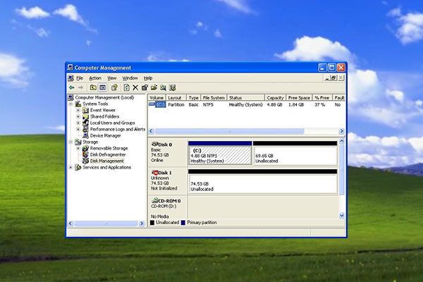This screenshot has width=423, height=282.
Task: Expand the Services and Applications node
Action: pyautogui.click(x=70, y=167)
